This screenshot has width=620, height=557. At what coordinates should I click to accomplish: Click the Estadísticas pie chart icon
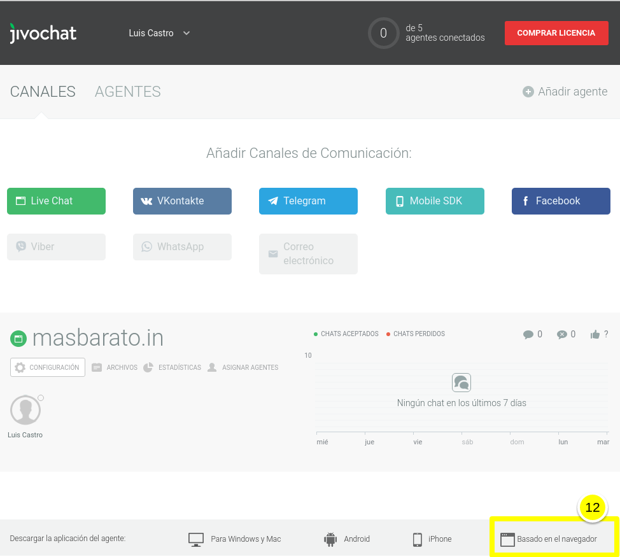click(148, 367)
